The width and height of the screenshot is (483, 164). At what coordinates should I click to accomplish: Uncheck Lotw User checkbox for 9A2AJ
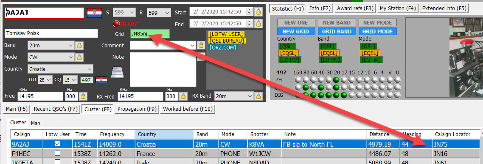(x=57, y=143)
